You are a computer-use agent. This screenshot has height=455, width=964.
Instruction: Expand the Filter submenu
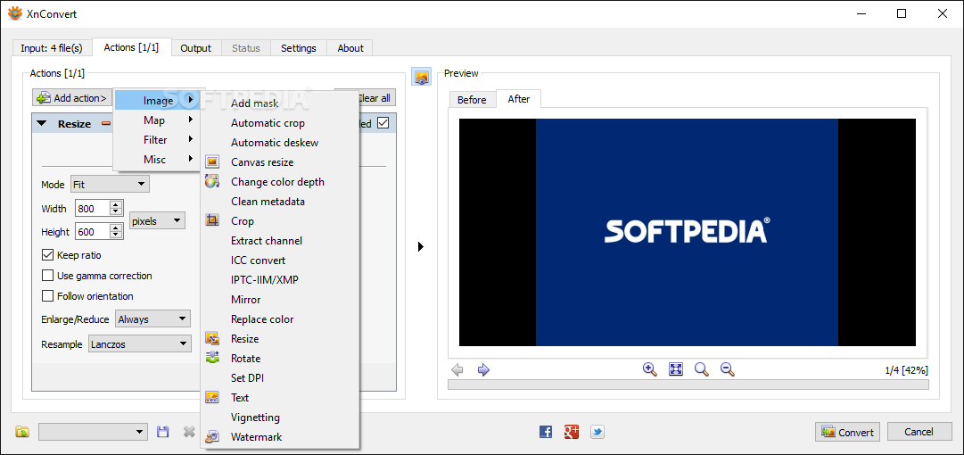click(157, 139)
